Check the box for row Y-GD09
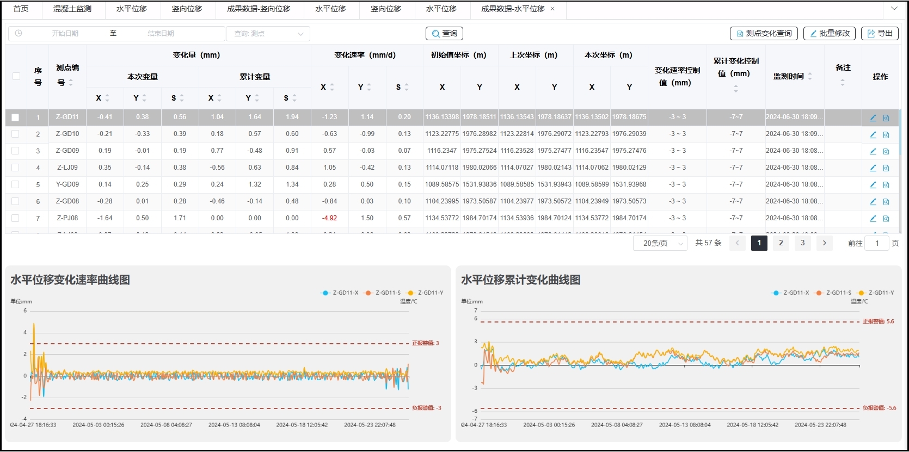The width and height of the screenshot is (909, 452). (x=15, y=184)
